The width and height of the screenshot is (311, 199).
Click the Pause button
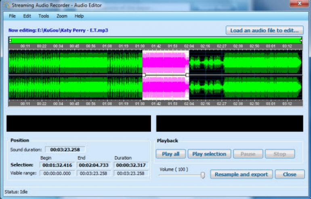click(248, 154)
